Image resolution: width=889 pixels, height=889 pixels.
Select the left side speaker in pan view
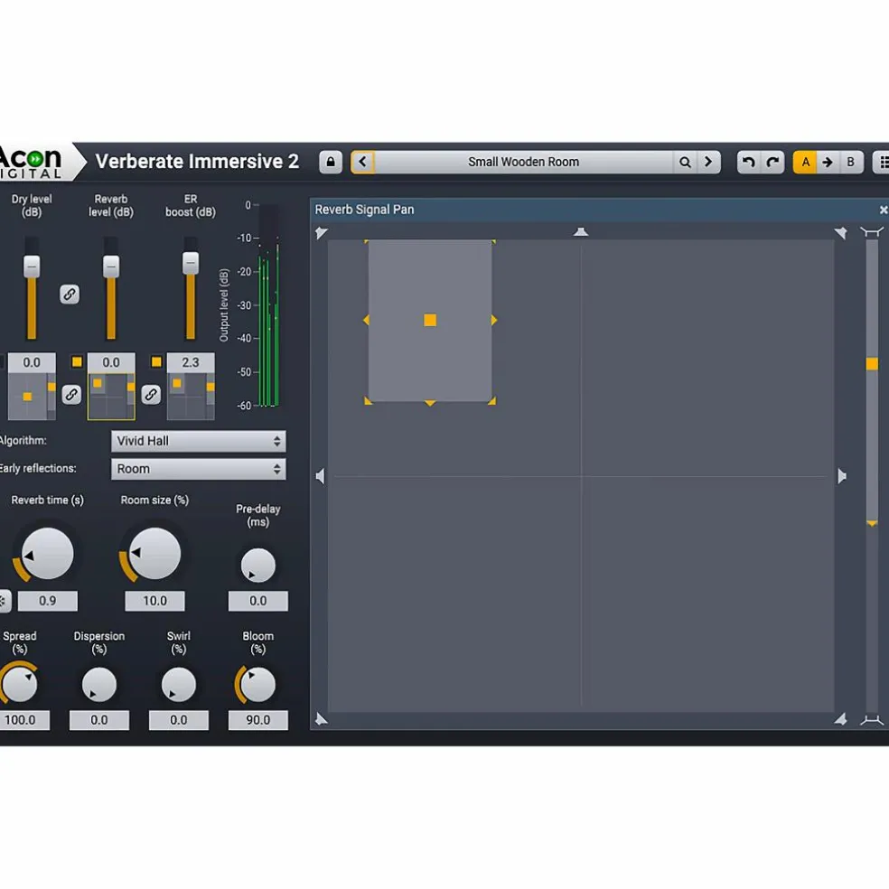(321, 476)
